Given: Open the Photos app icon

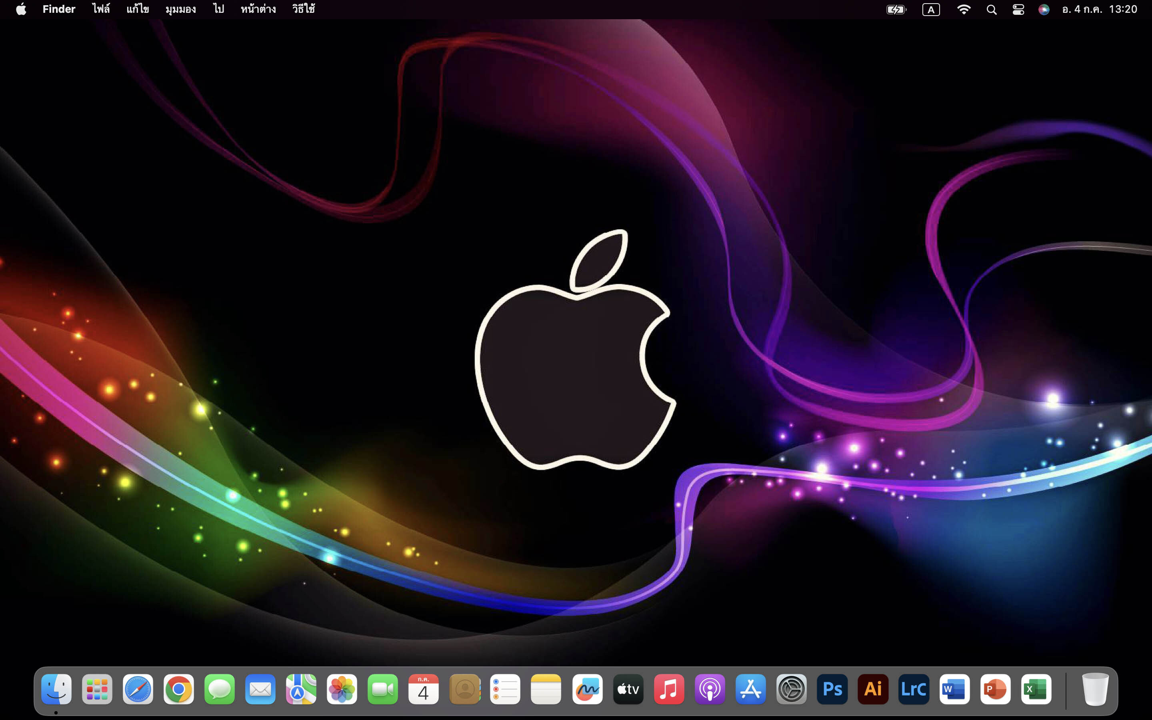Looking at the screenshot, I should [x=342, y=689].
